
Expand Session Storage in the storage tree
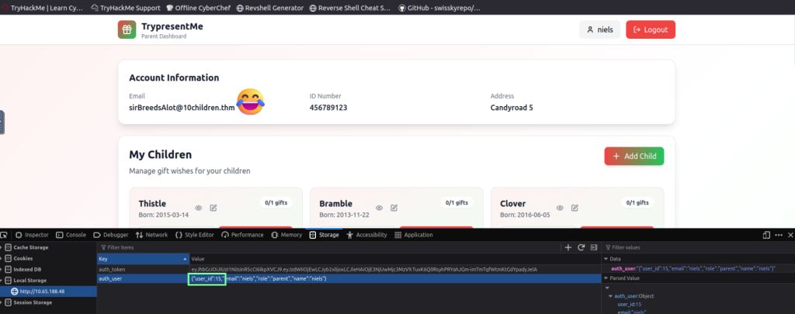[x=3, y=302]
